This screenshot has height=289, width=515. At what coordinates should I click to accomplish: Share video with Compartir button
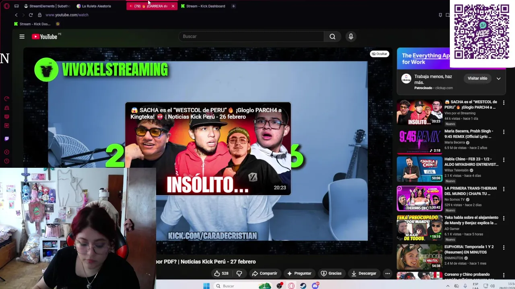tap(264, 273)
